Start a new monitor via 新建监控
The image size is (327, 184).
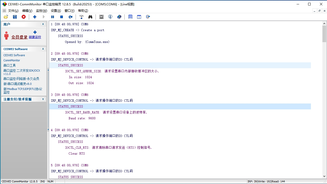click(x=35, y=37)
